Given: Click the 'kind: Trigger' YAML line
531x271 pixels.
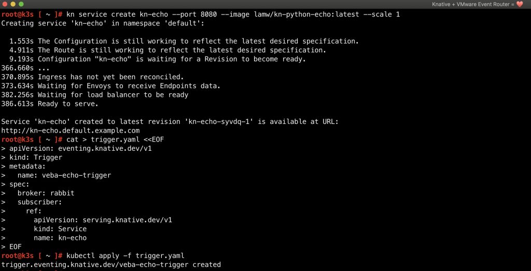Looking at the screenshot, I should (36, 157).
